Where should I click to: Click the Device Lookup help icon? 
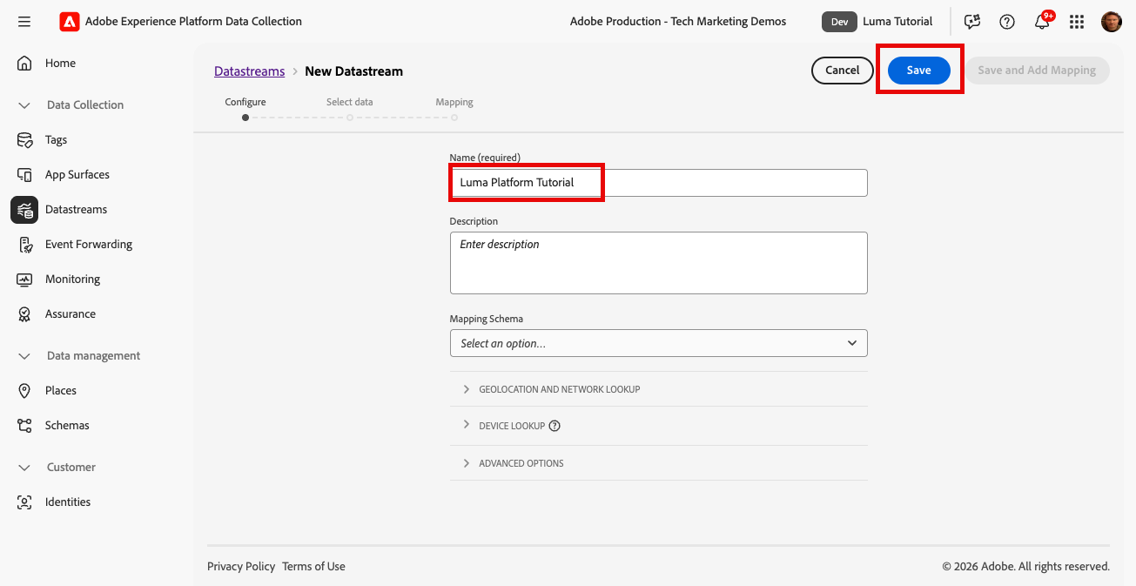click(x=555, y=426)
